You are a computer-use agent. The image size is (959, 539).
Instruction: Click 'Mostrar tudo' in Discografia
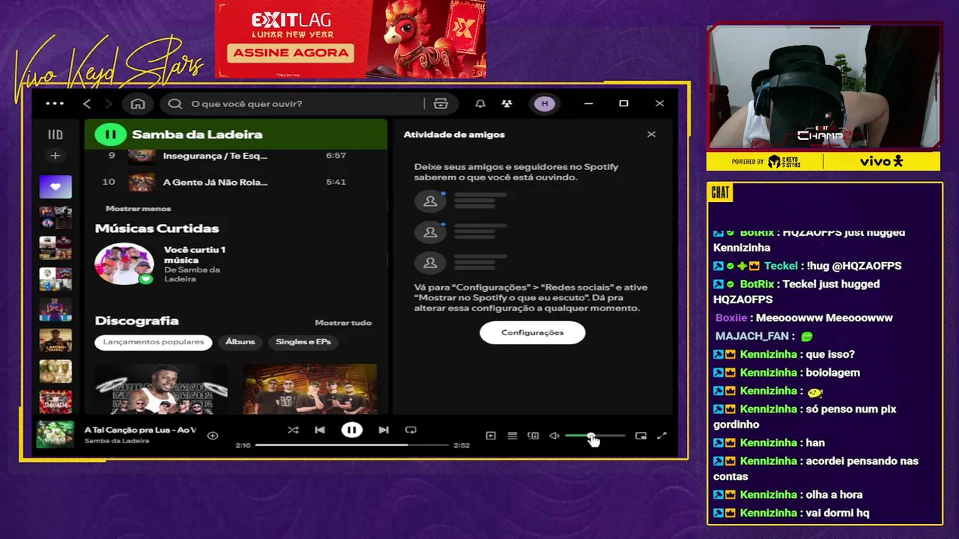point(343,323)
